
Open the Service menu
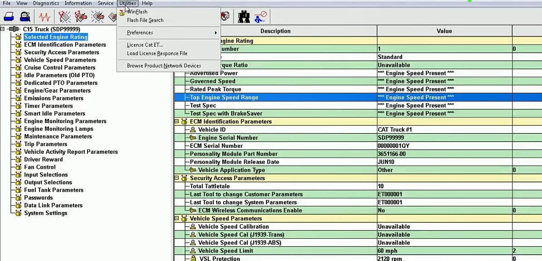coord(105,3)
